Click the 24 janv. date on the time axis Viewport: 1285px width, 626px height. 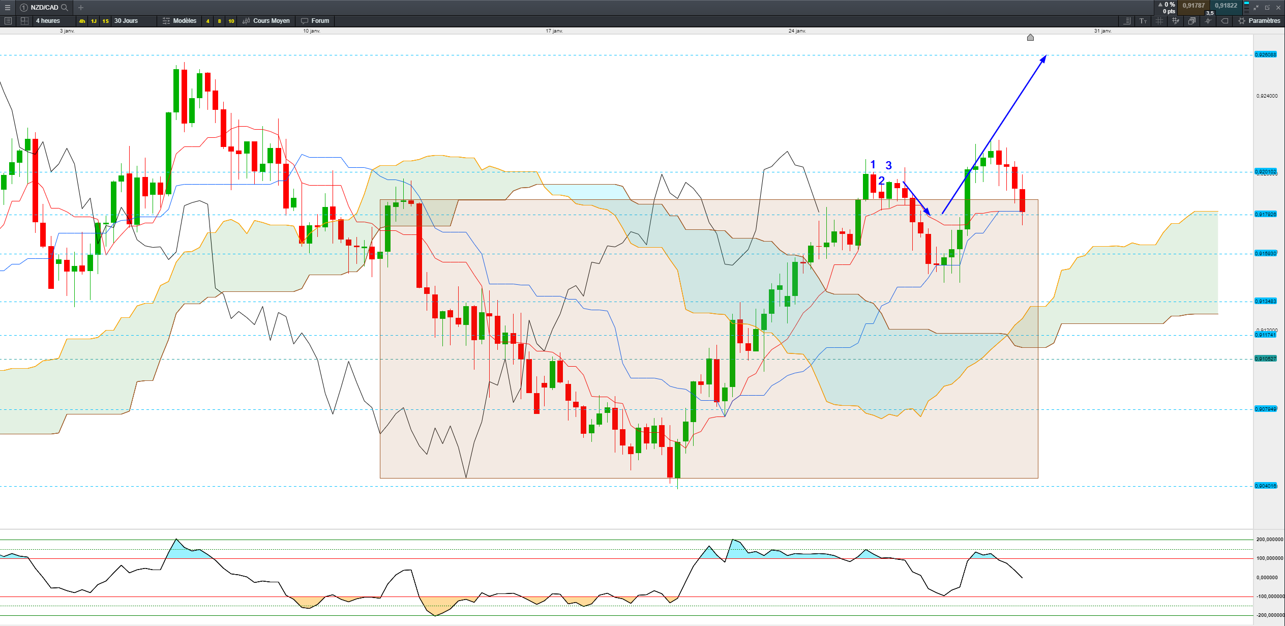[x=797, y=31]
